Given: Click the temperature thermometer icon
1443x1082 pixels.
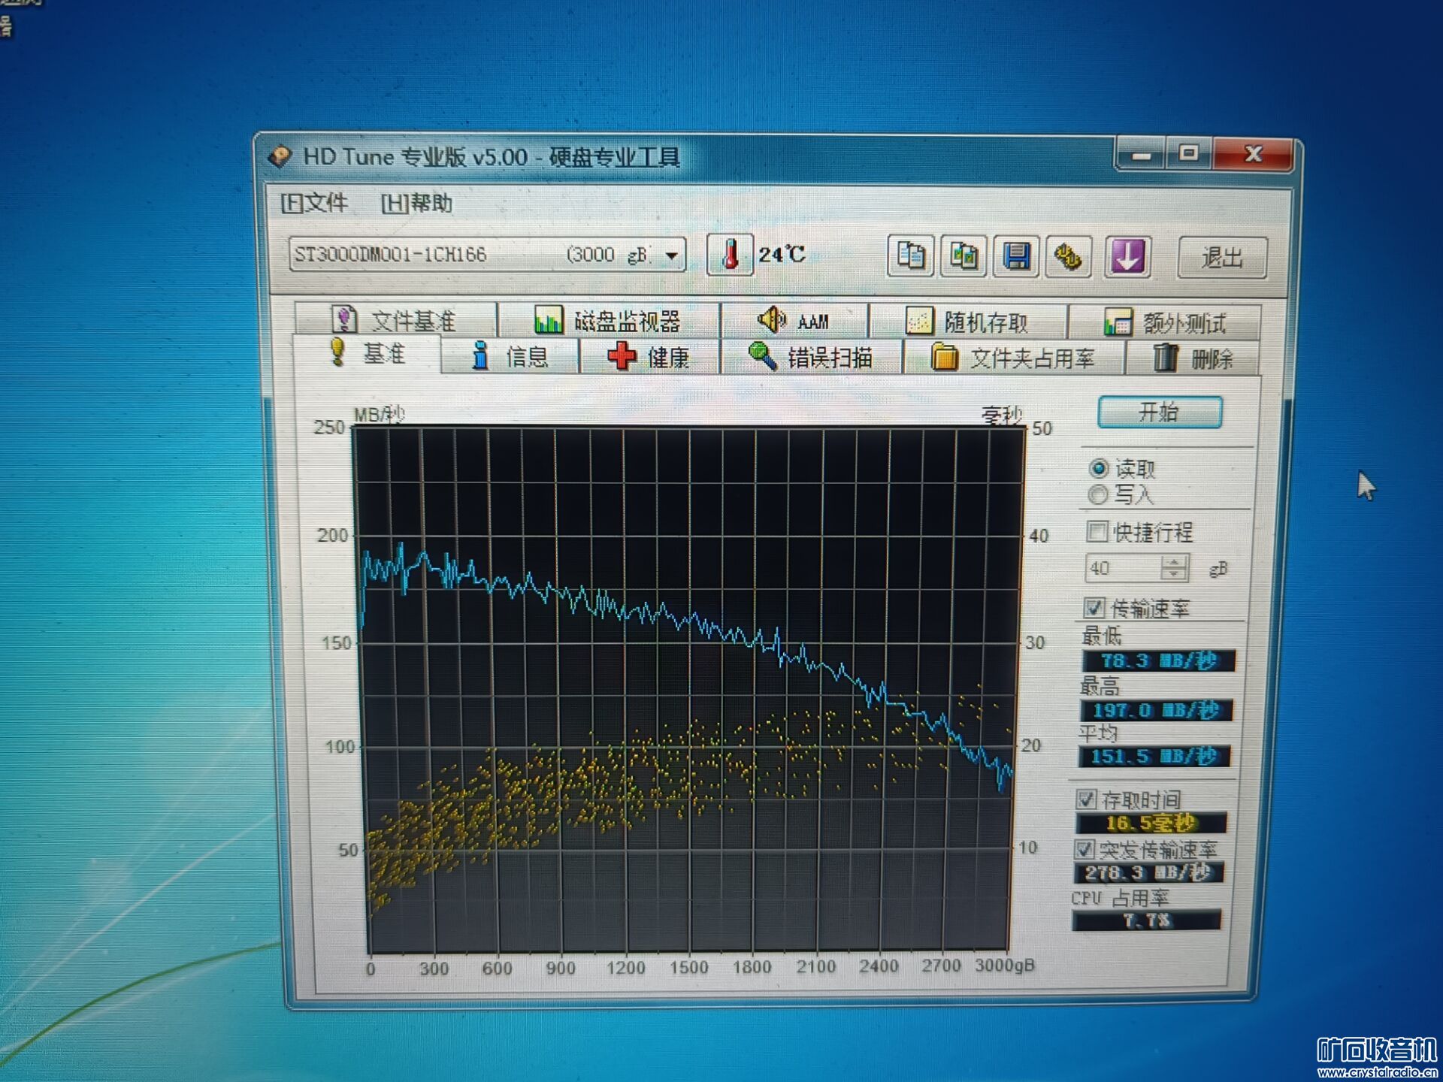Looking at the screenshot, I should point(730,255).
